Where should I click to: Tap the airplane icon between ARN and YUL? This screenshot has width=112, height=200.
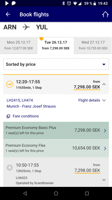(26, 27)
